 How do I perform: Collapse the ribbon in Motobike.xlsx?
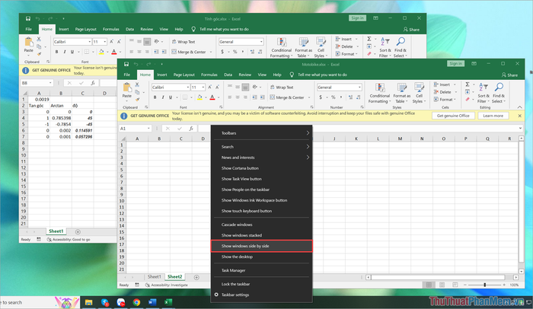[519, 107]
